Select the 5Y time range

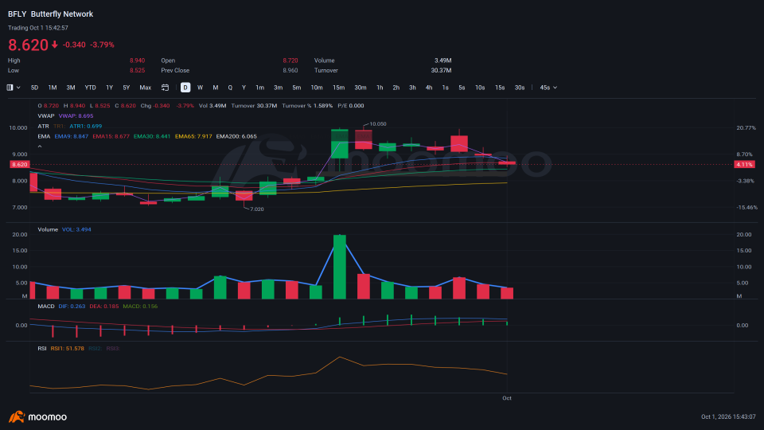tap(127, 88)
